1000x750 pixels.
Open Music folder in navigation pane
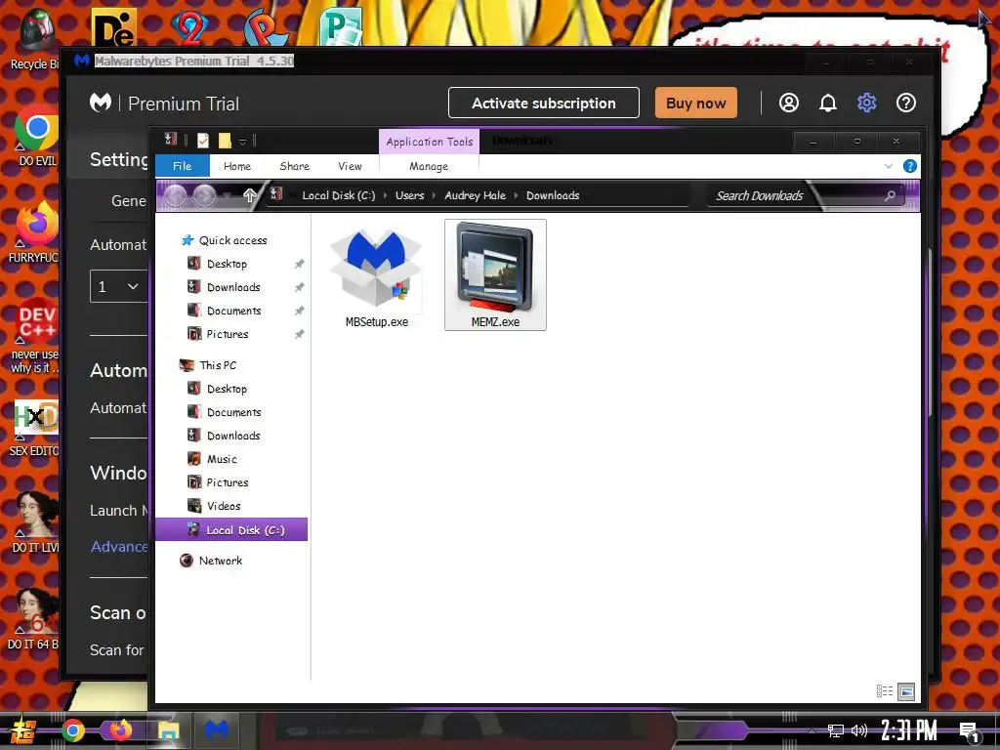(x=222, y=459)
